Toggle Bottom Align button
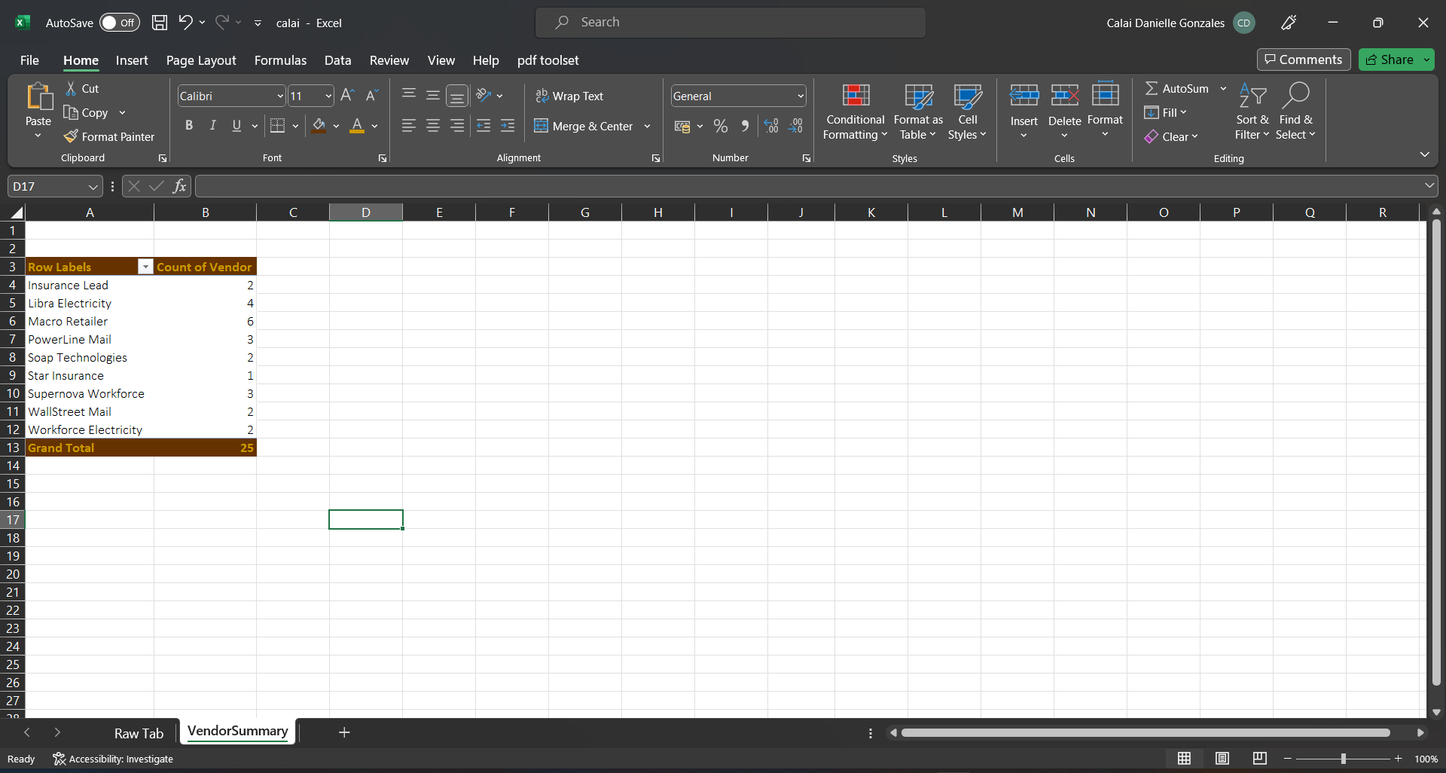Image resolution: width=1446 pixels, height=773 pixels. pyautogui.click(x=457, y=96)
